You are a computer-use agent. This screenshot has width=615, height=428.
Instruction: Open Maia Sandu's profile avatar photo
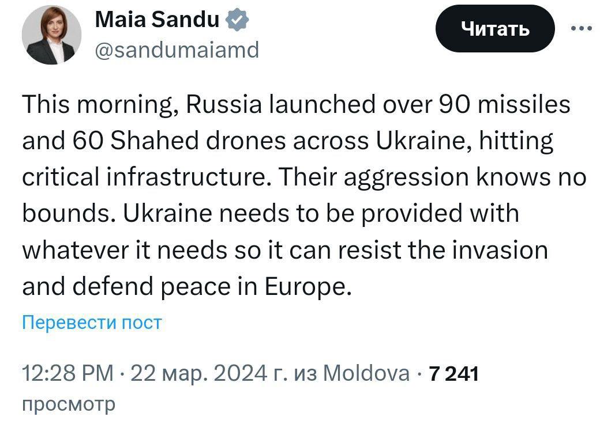coord(52,35)
